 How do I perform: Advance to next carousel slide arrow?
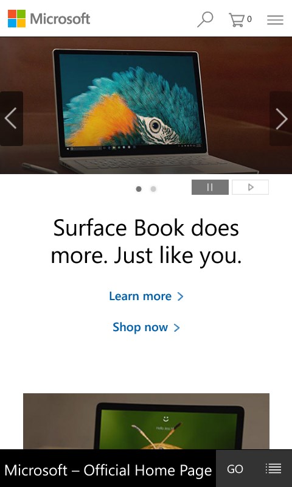(x=281, y=118)
